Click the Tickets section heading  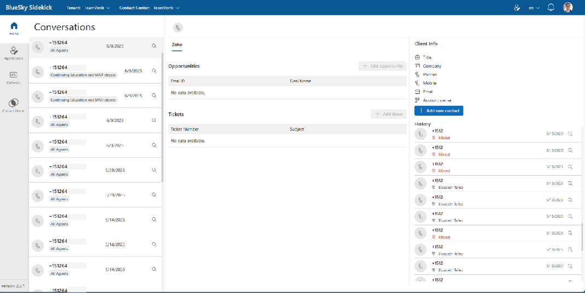176,114
